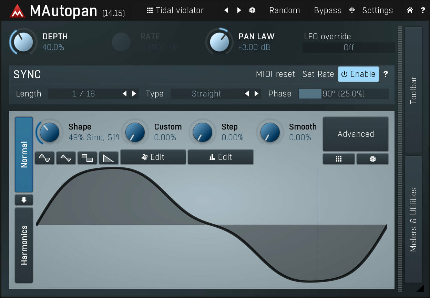Select the sawtooth waveform shape icon
Viewport: 430px width, 298px height.
pyautogui.click(x=109, y=158)
